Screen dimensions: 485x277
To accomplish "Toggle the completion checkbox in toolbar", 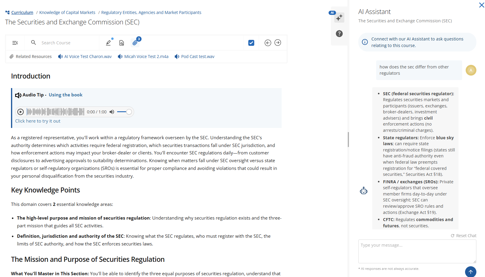I will click(251, 43).
